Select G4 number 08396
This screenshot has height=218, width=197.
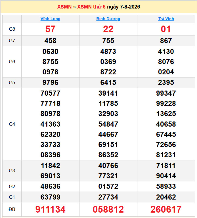click(50, 155)
